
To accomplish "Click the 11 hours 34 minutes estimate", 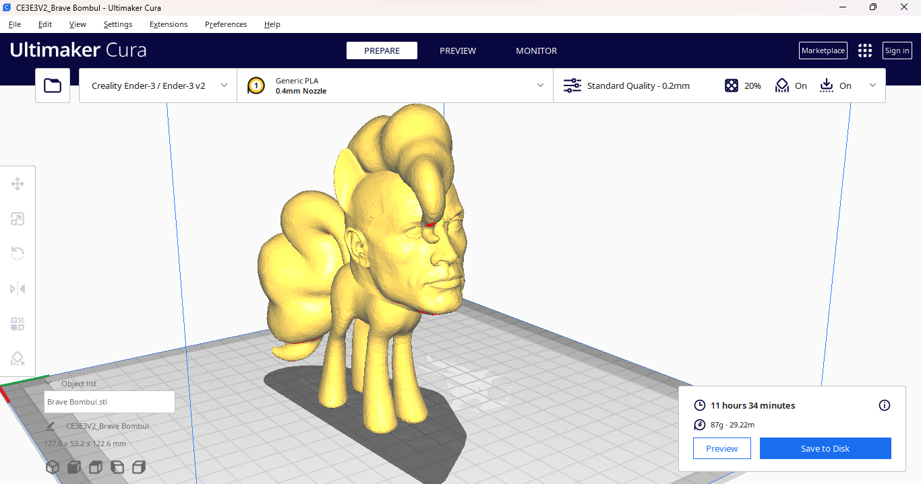I will pos(752,405).
